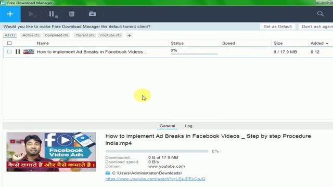Click the '0 B/s' download speed value
Screen dimensions: 333x187
coord(153,162)
